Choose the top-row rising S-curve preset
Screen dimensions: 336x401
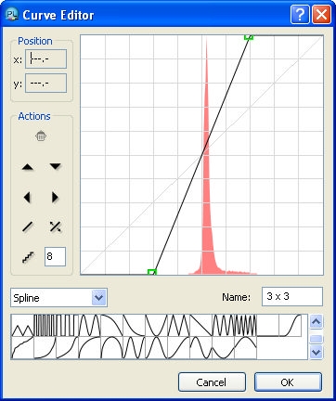[x=291, y=326]
